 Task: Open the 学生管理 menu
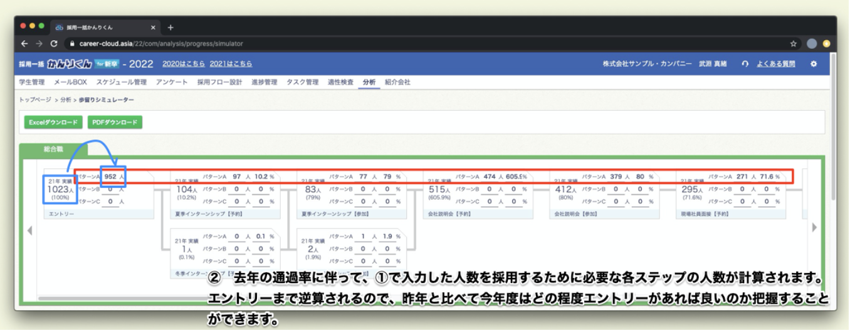pos(31,82)
